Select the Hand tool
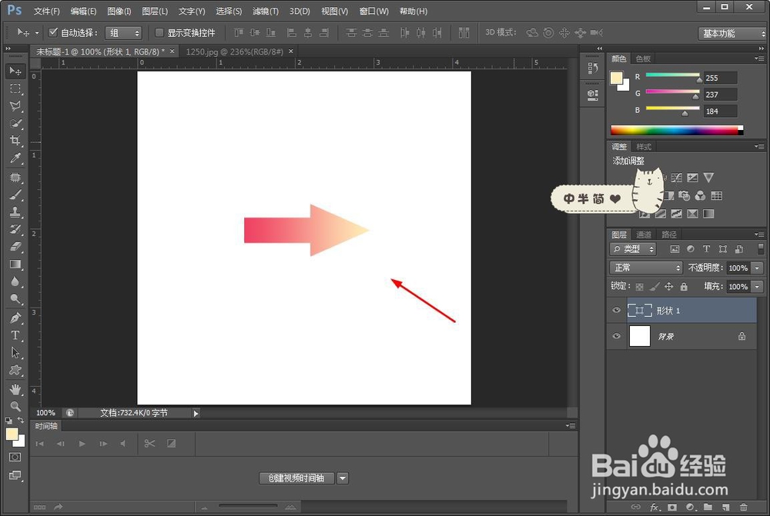 click(15, 389)
